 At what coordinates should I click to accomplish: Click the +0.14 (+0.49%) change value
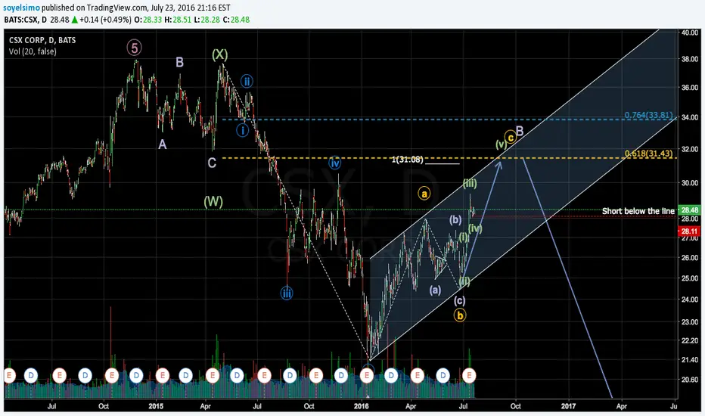[x=106, y=20]
